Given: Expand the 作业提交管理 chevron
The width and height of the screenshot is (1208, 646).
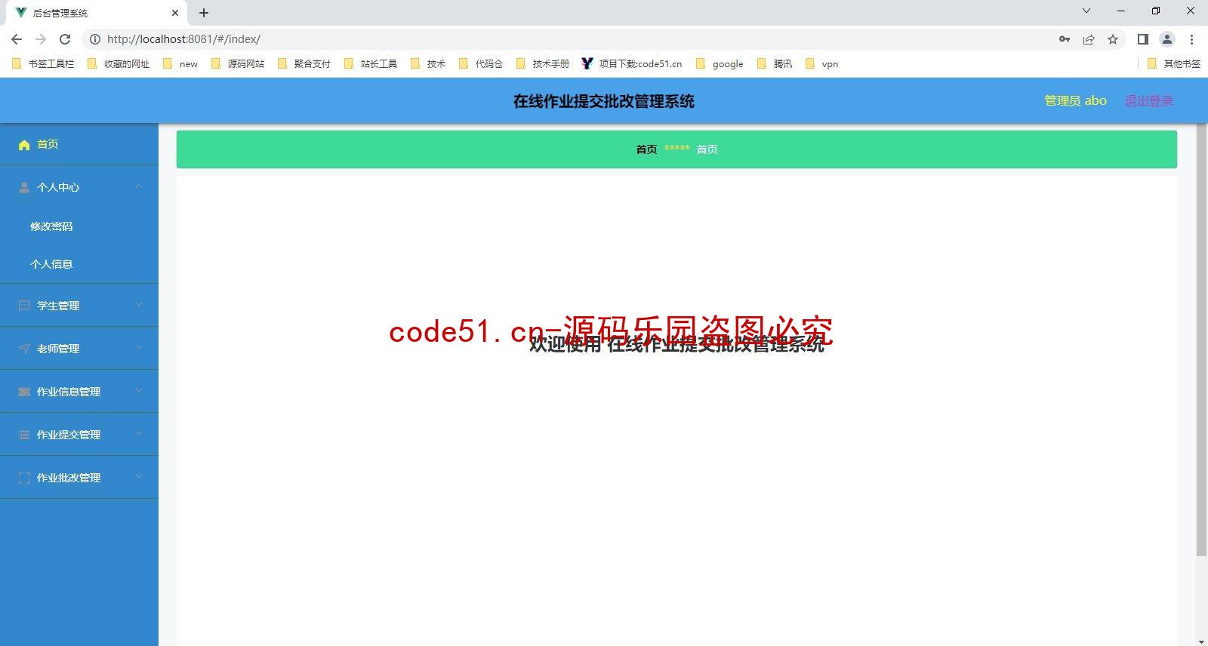Looking at the screenshot, I should point(139,434).
